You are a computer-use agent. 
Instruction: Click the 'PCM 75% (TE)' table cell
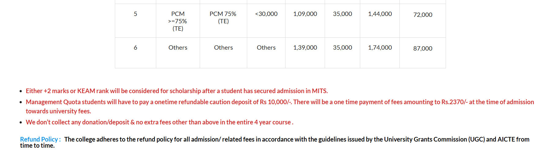tap(223, 17)
